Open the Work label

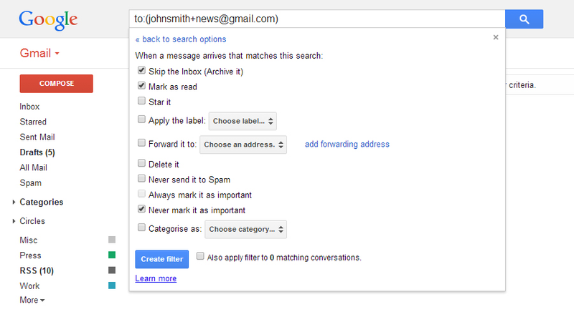[x=29, y=286]
